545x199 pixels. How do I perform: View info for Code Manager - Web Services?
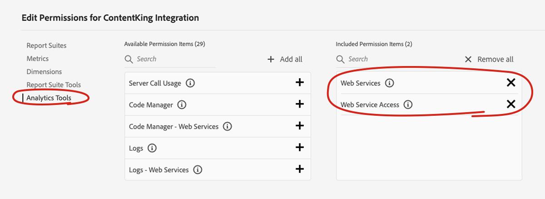pos(228,127)
